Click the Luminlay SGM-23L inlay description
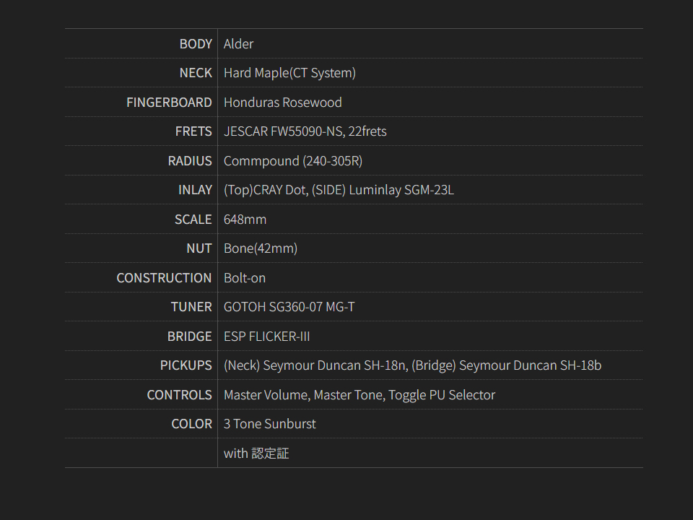 [339, 190]
